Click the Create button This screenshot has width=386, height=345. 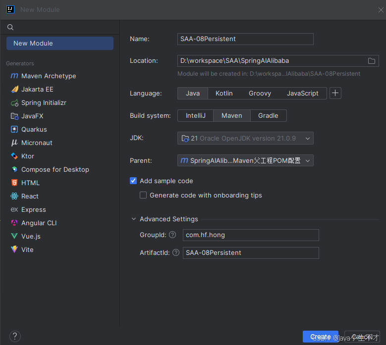coord(321,337)
